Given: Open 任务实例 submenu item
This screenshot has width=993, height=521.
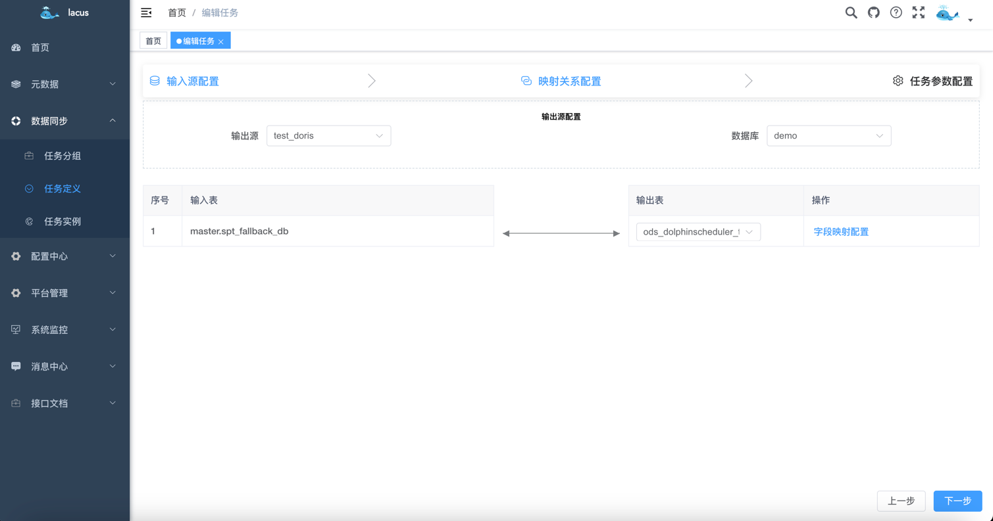Looking at the screenshot, I should 64,221.
